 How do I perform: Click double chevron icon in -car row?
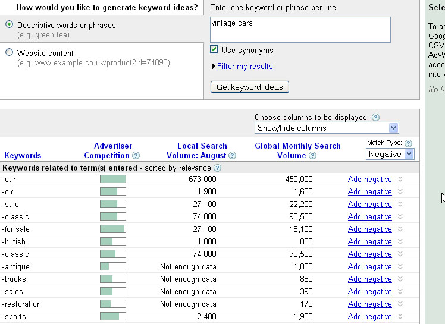(400, 180)
